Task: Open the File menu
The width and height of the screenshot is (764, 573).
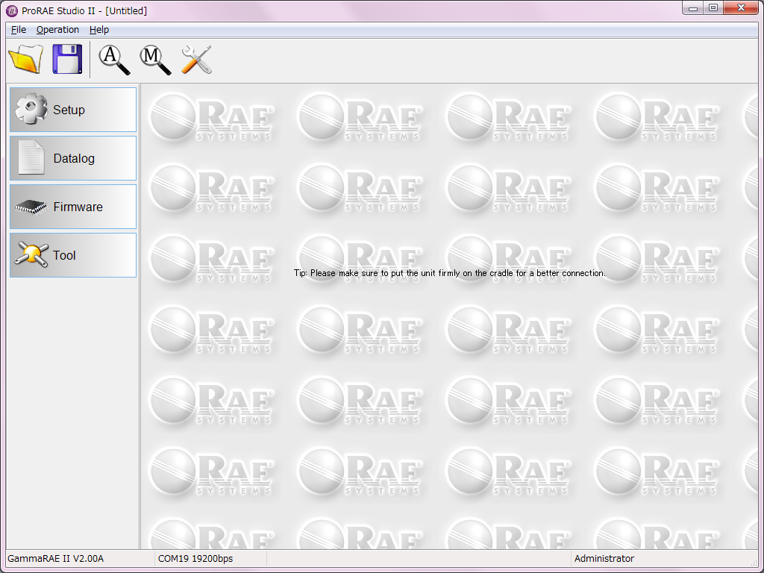Action: coord(19,30)
